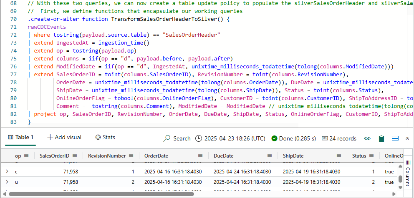
Task: Select DueDate cell in row u
Action: [x=242, y=182]
